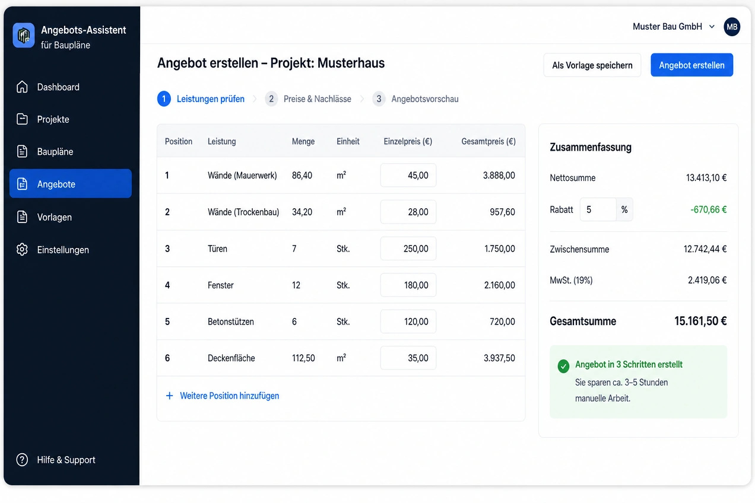The image size is (755, 503).
Task: Open Hilfe & Support link
Action: pyautogui.click(x=56, y=460)
